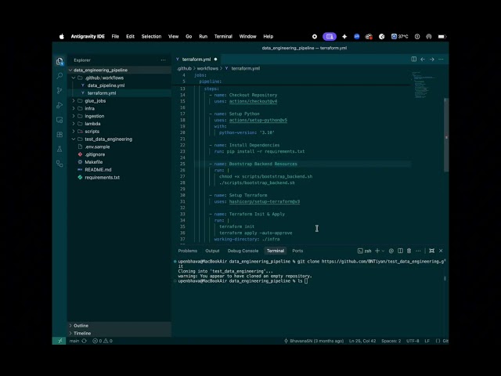Switch to the Output tab

coord(212,251)
